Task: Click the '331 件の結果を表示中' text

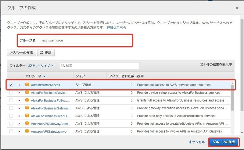Action: (x=216, y=64)
